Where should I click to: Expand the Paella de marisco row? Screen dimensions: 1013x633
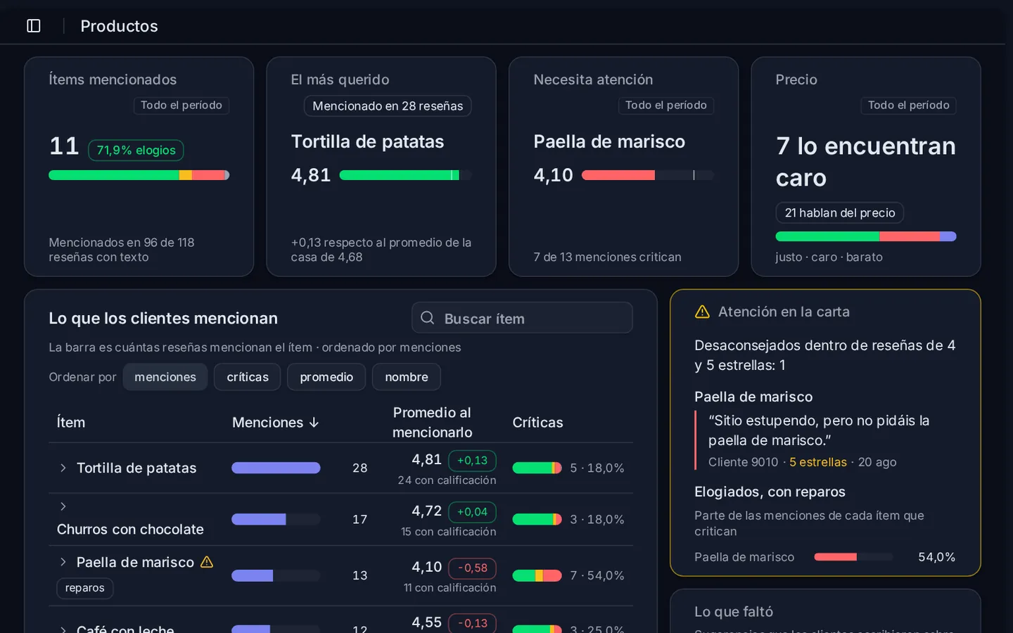tap(63, 562)
